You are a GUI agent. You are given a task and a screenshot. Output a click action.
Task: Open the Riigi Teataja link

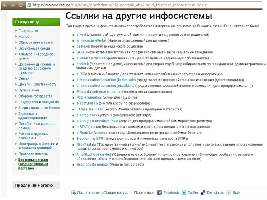pyautogui.click(x=86, y=144)
